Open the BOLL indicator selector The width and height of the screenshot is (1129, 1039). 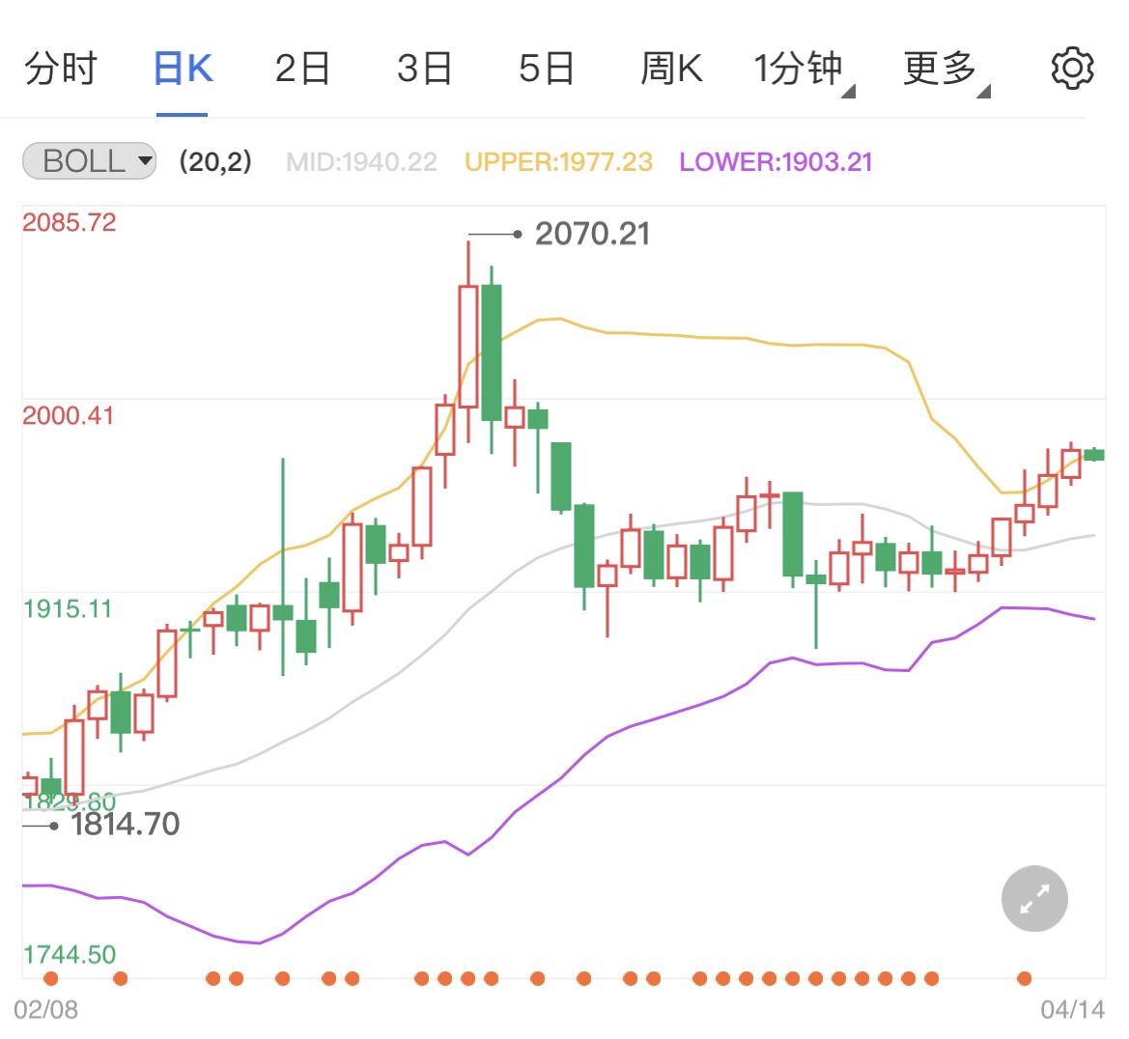pos(89,160)
